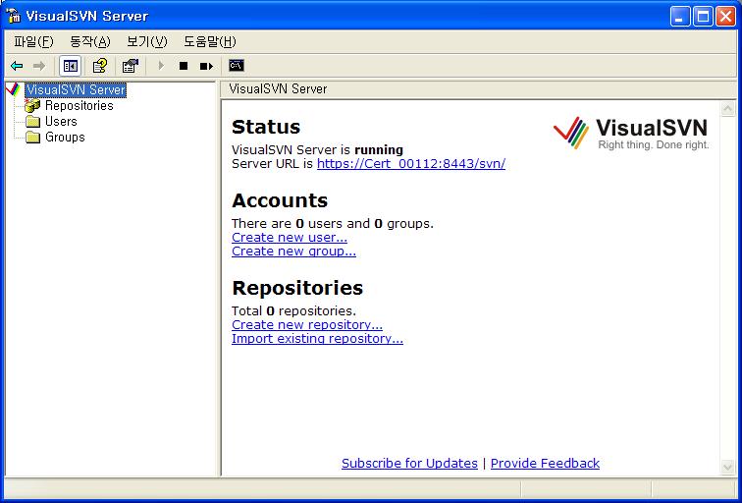This screenshot has height=503, width=742.
Task: Click the 'VisualSVN Server is running' text
Action: tap(318, 150)
